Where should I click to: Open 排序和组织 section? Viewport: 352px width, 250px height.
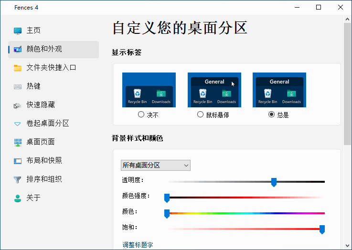point(53,179)
